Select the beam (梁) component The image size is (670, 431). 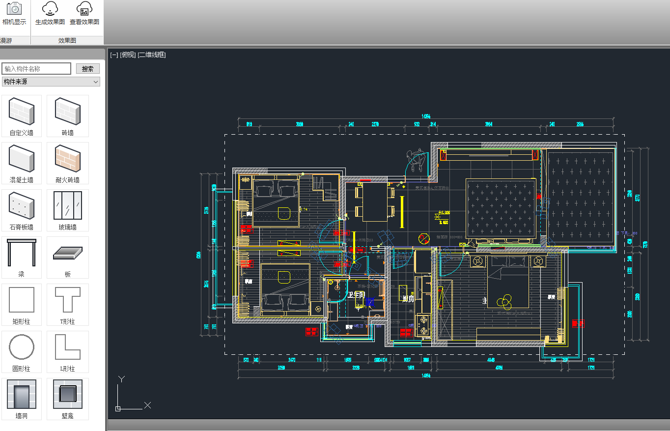[22, 258]
